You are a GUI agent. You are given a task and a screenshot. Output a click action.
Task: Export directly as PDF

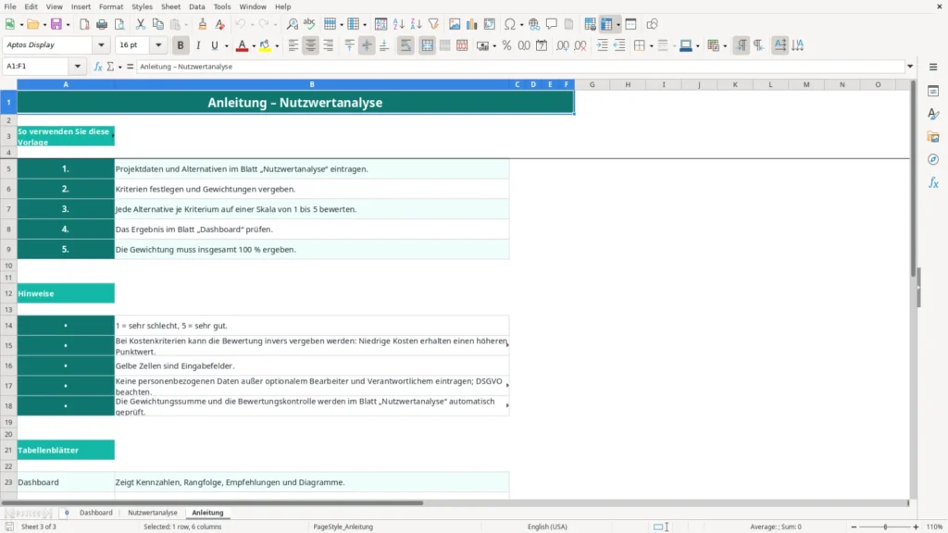pyautogui.click(x=84, y=24)
